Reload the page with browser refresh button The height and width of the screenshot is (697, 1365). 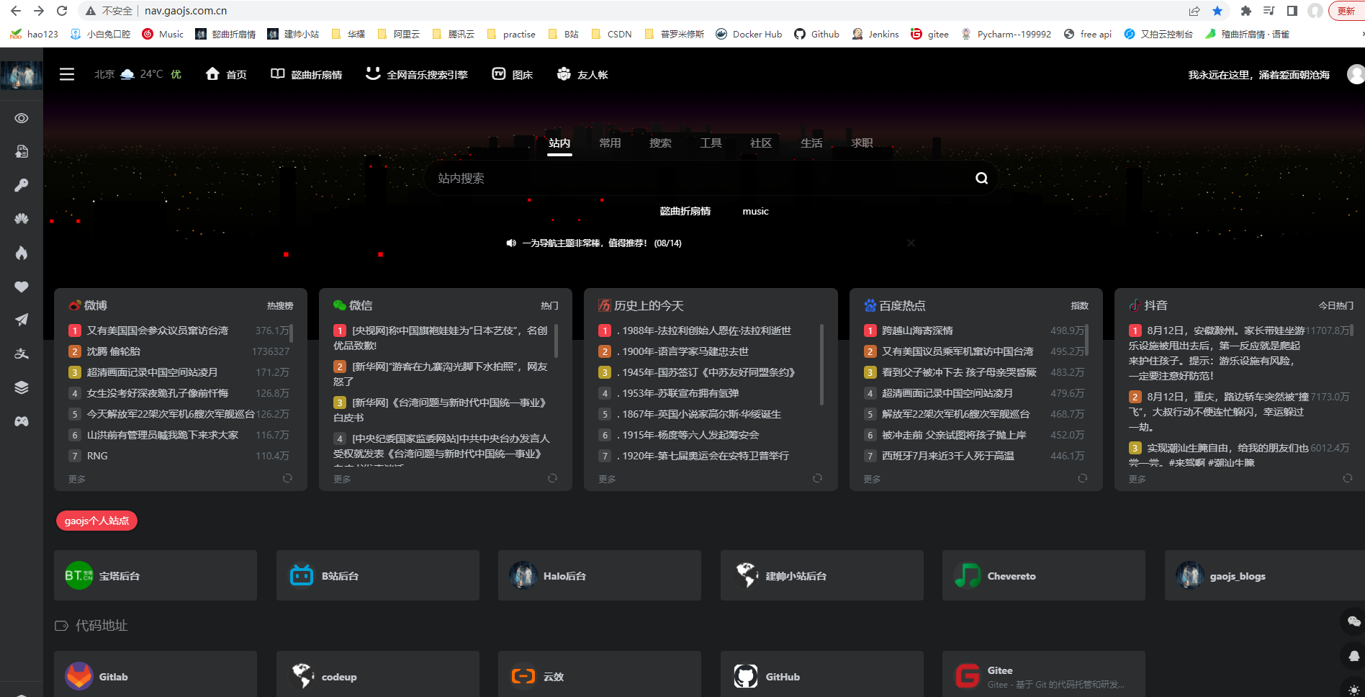tap(62, 11)
